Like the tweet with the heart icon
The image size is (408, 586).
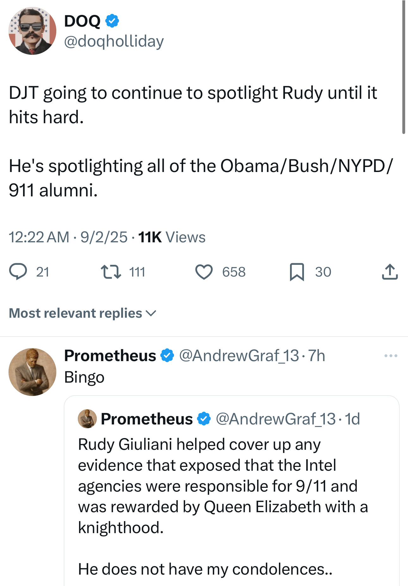click(x=204, y=272)
